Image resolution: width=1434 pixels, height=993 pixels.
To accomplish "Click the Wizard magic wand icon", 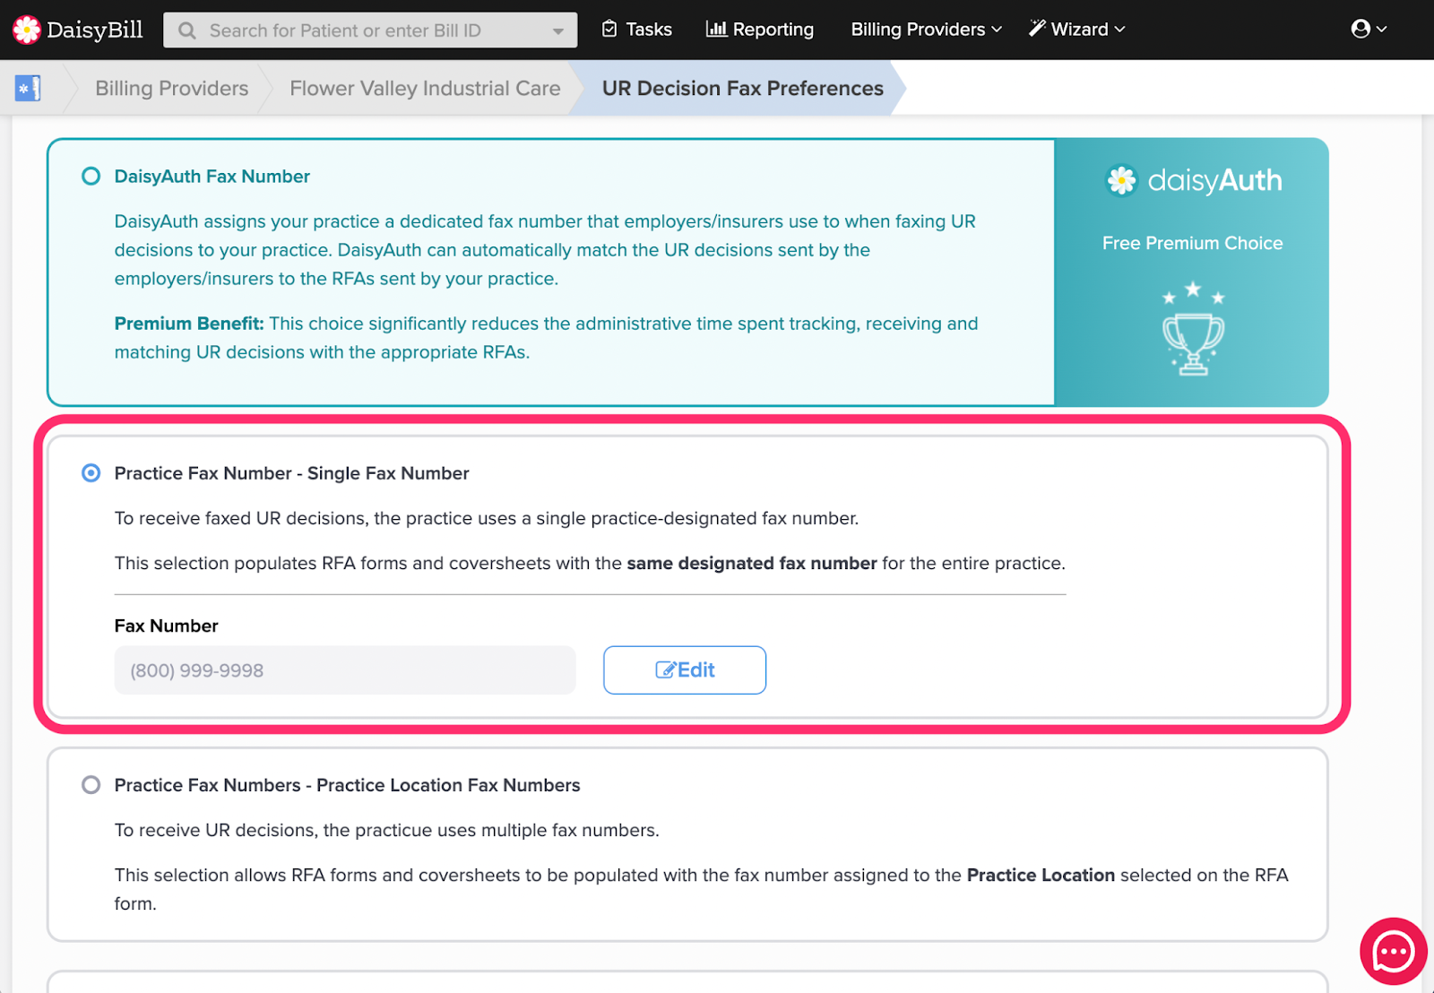I will click(1037, 29).
